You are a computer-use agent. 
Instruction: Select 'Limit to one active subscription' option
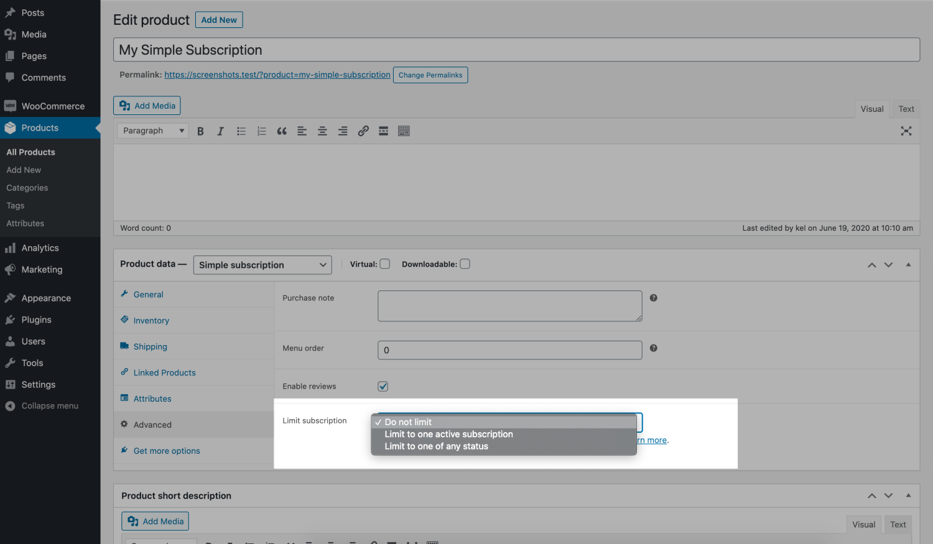coord(448,434)
